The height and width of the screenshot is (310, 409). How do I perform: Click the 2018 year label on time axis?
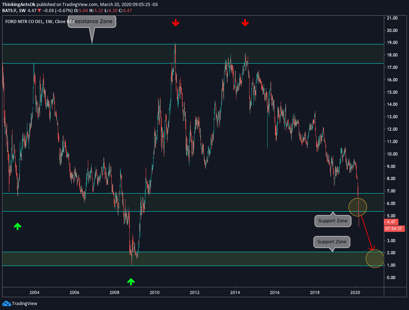(315, 293)
